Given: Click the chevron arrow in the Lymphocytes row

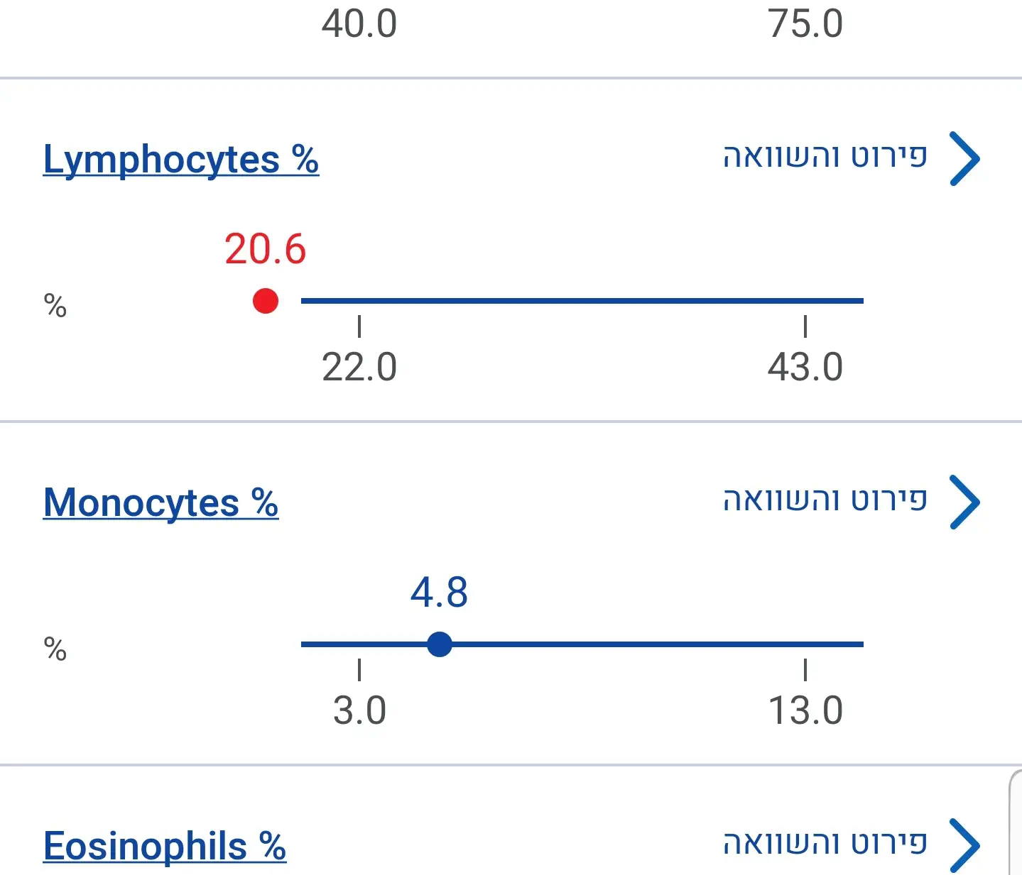Looking at the screenshot, I should tap(964, 158).
